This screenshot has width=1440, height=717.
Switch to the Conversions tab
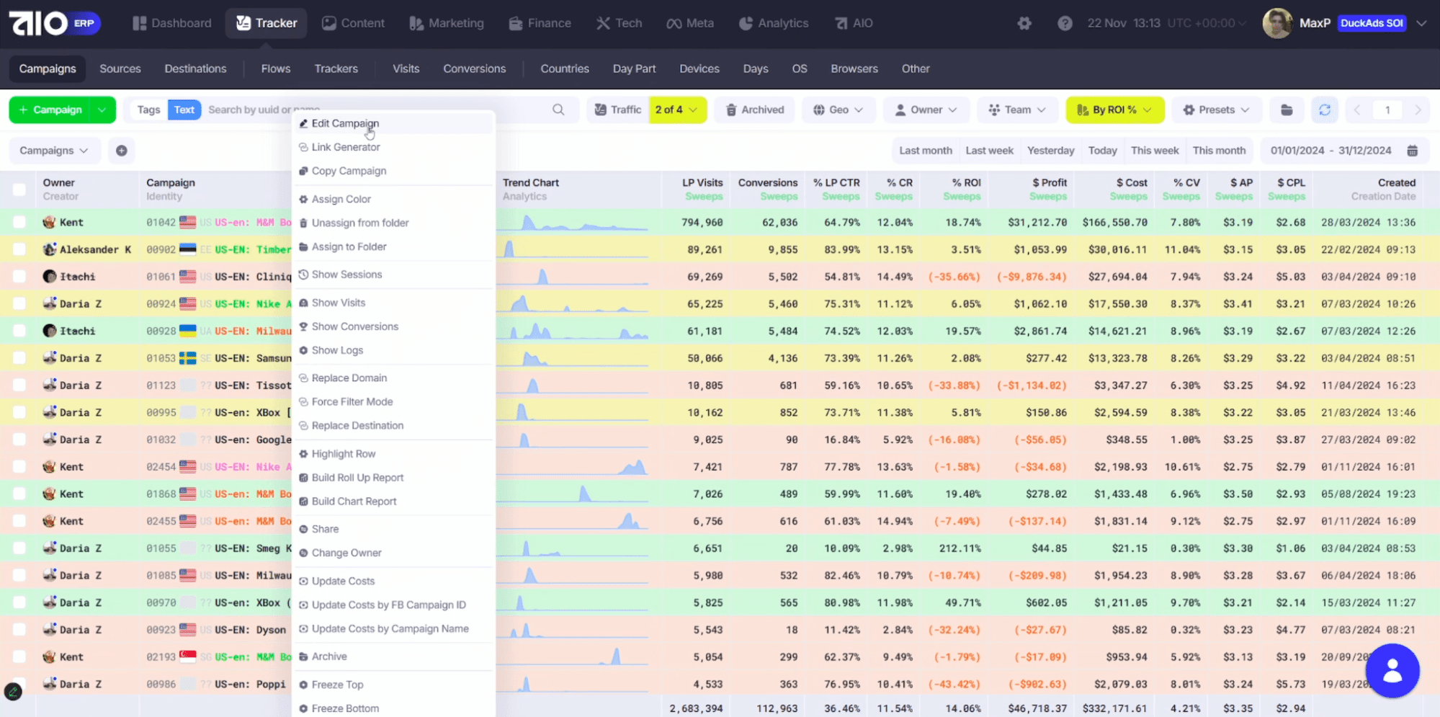(474, 68)
